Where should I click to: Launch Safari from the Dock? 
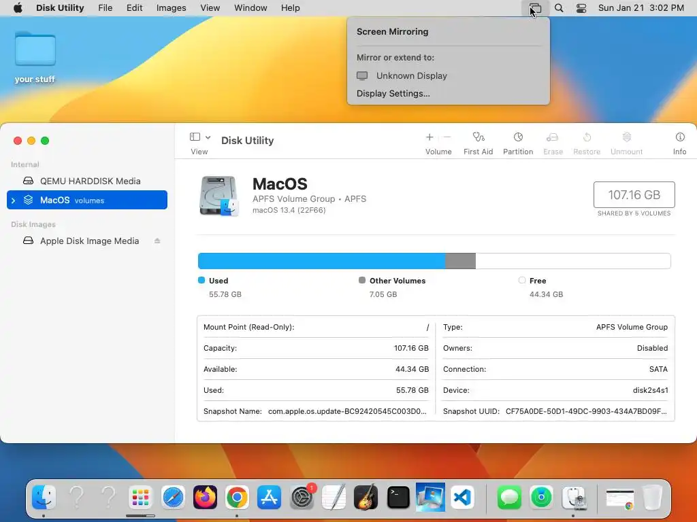pos(172,497)
